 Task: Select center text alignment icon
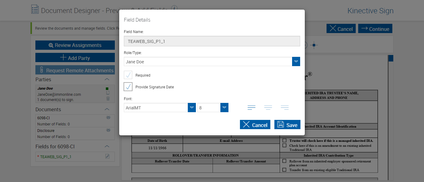pos(268,108)
